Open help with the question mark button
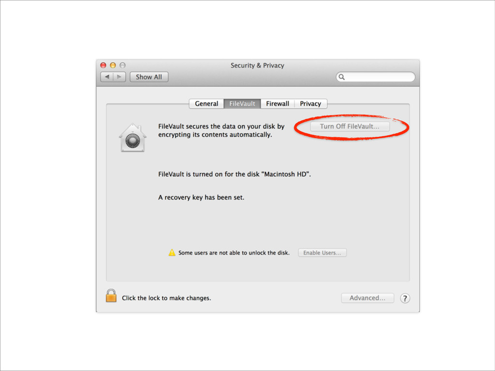 click(405, 298)
